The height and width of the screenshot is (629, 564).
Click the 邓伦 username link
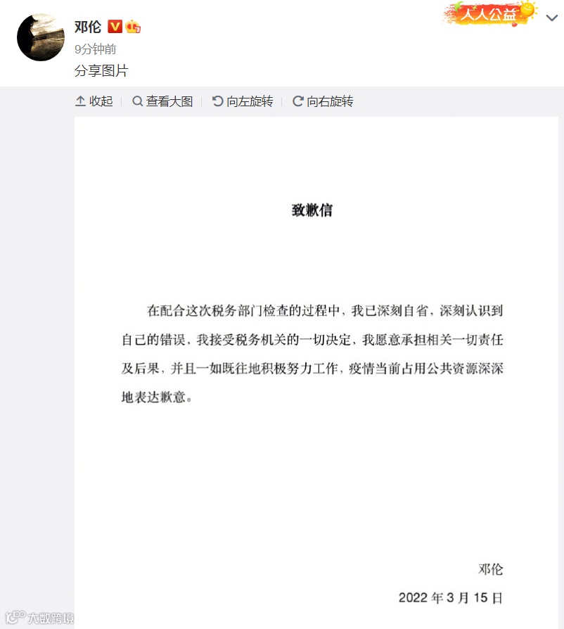(88, 27)
